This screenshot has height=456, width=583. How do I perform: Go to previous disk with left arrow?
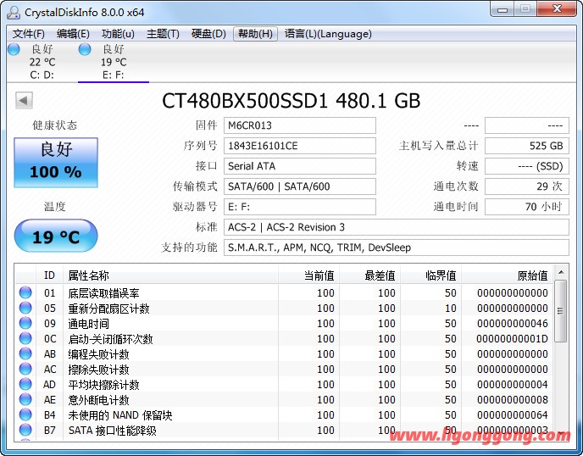tap(24, 100)
